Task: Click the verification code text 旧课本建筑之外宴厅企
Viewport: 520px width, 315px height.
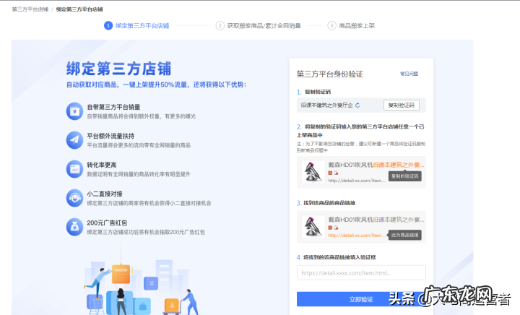Action: point(326,105)
